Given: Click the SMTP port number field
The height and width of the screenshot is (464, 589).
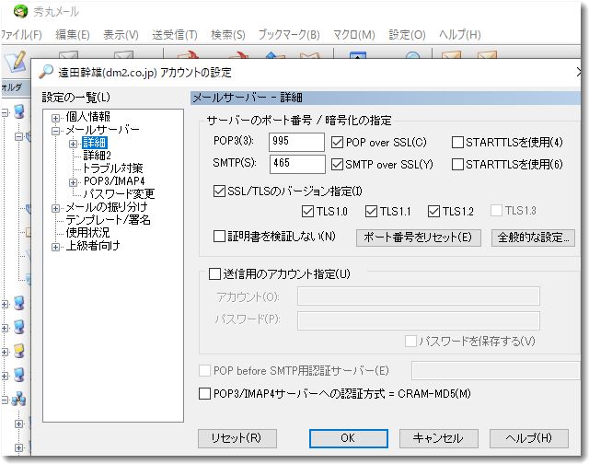Looking at the screenshot, I should click(297, 164).
